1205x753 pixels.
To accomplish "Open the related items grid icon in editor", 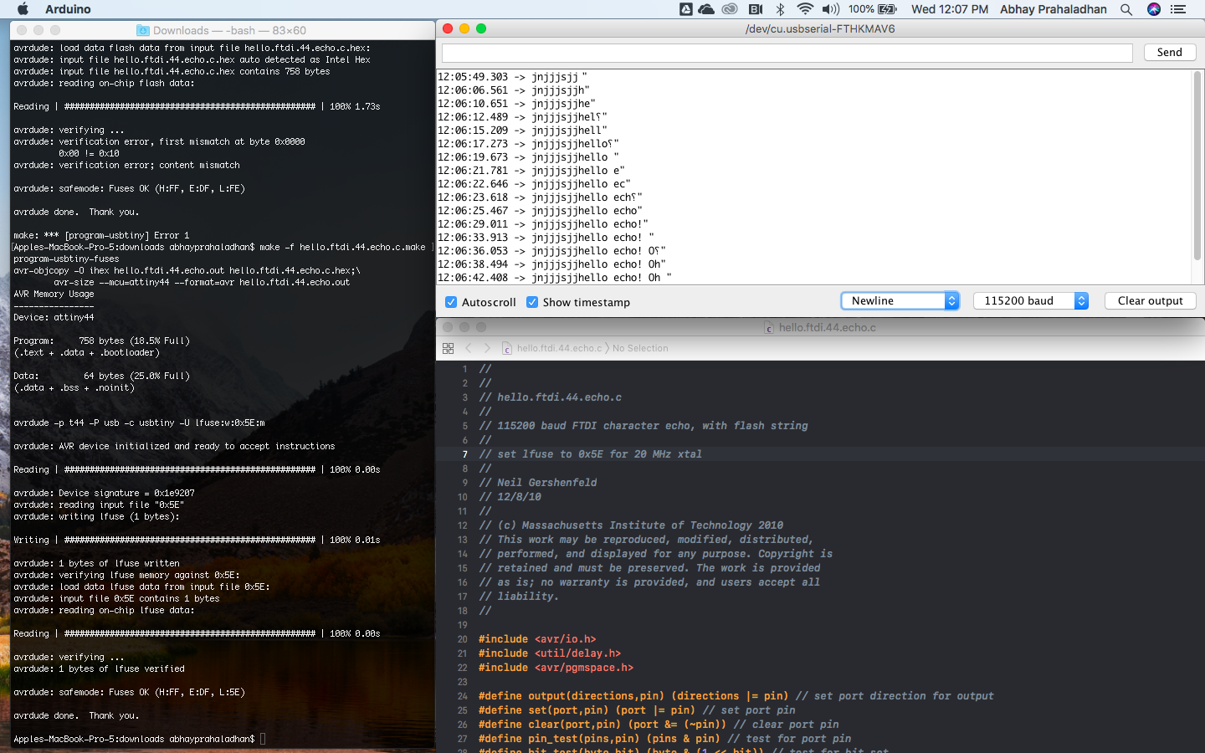I will click(x=448, y=348).
